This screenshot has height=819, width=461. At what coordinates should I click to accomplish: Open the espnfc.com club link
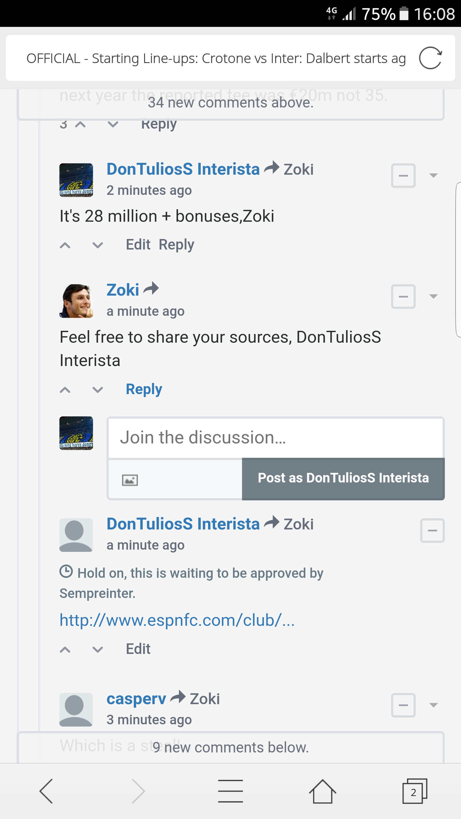tap(177, 620)
